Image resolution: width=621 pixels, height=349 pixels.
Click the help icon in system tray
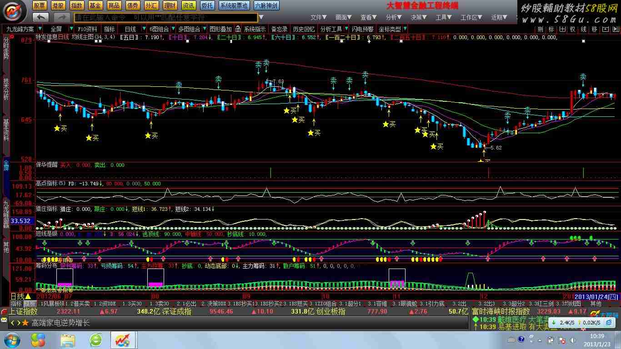coord(521,339)
